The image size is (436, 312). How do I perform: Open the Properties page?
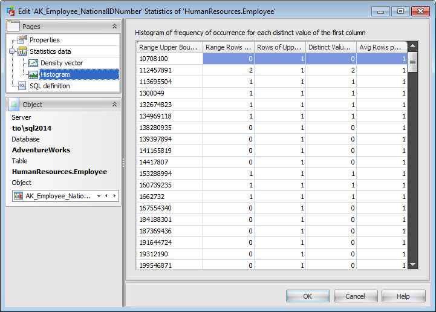coord(44,40)
